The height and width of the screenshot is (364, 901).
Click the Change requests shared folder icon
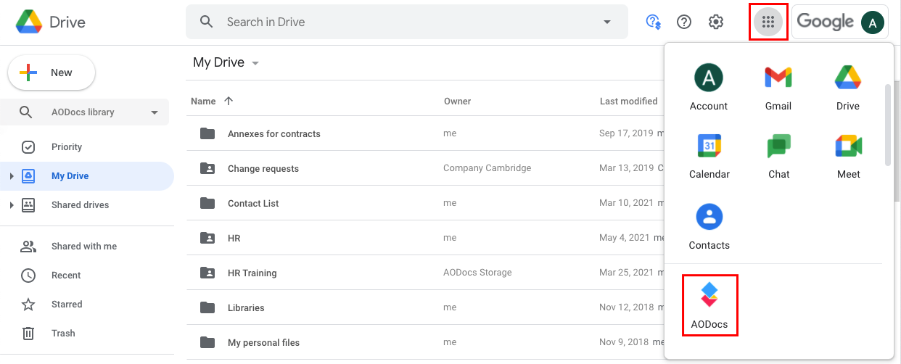click(207, 168)
